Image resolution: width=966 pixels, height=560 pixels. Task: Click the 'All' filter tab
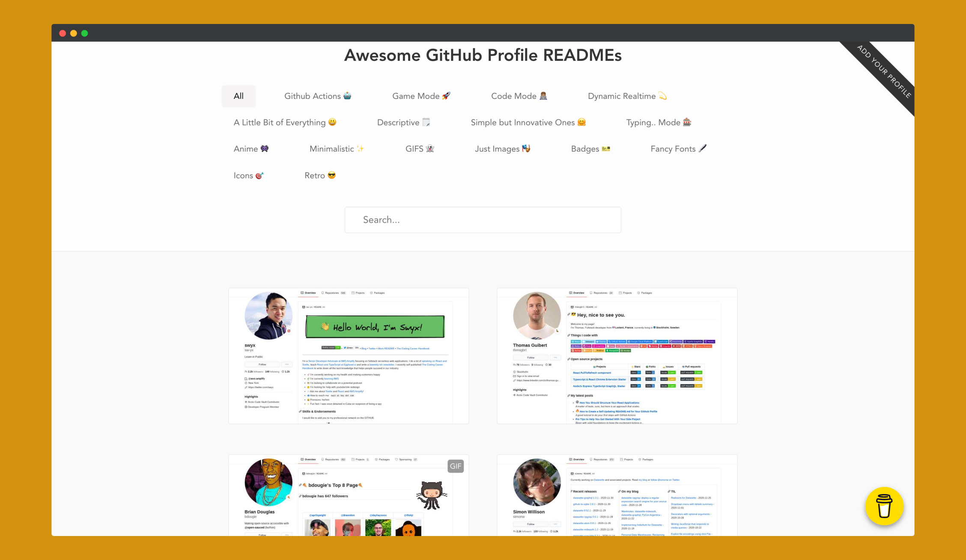point(238,96)
